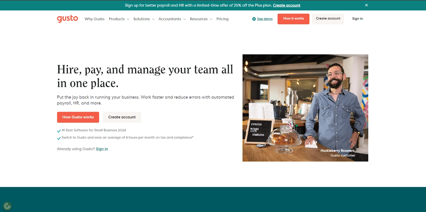Click Create account below the headline

(x=122, y=117)
